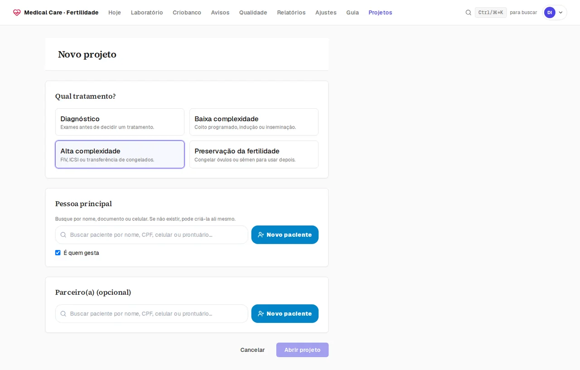Select Preservação da fertilidade treatment card

[254, 154]
